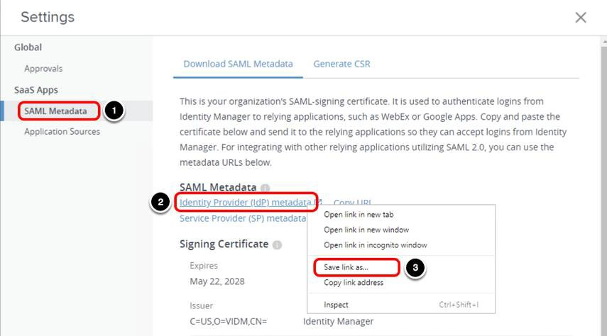Open Application Sources in the sidebar
This screenshot has height=336, width=607.
point(62,131)
